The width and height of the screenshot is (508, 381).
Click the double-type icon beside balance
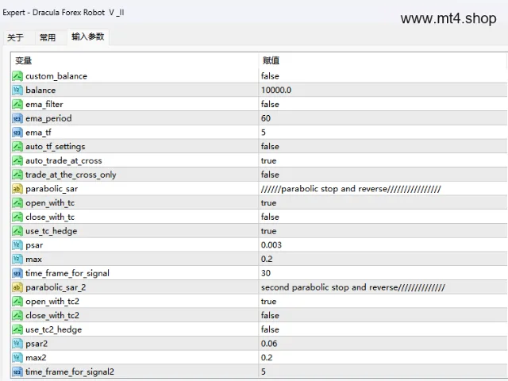17,90
